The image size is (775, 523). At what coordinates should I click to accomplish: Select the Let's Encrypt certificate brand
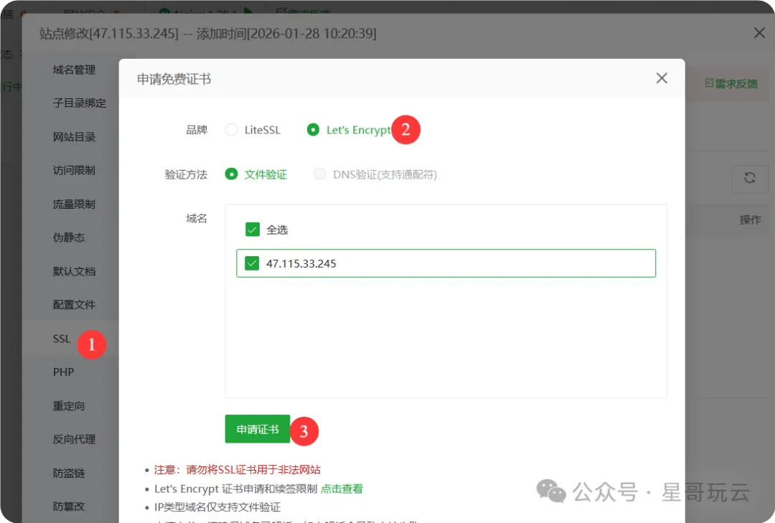(312, 130)
